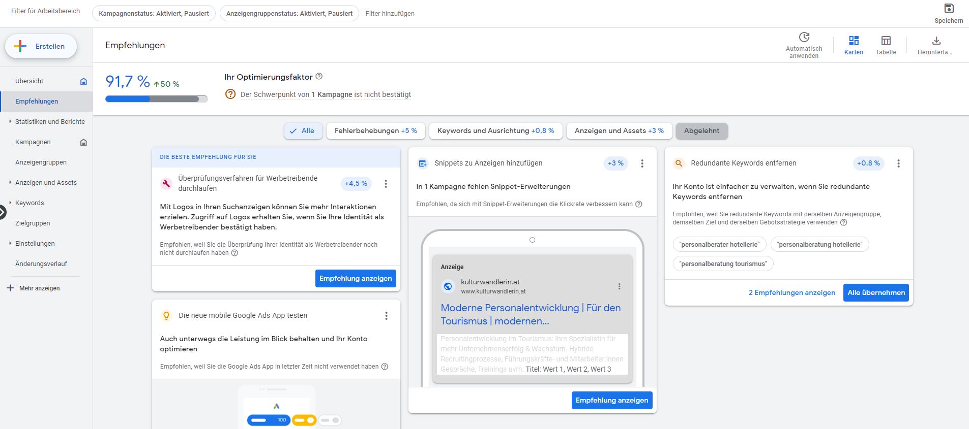
Task: Click the Speichern save icon
Action: (x=949, y=8)
